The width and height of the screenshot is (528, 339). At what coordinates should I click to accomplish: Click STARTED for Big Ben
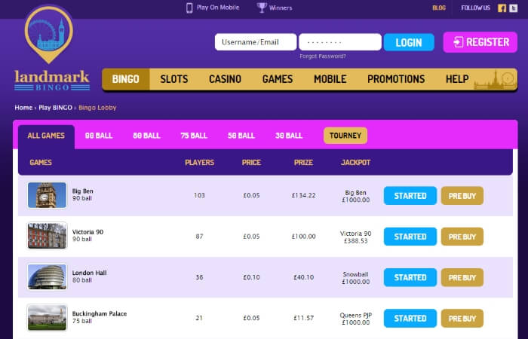[410, 196]
